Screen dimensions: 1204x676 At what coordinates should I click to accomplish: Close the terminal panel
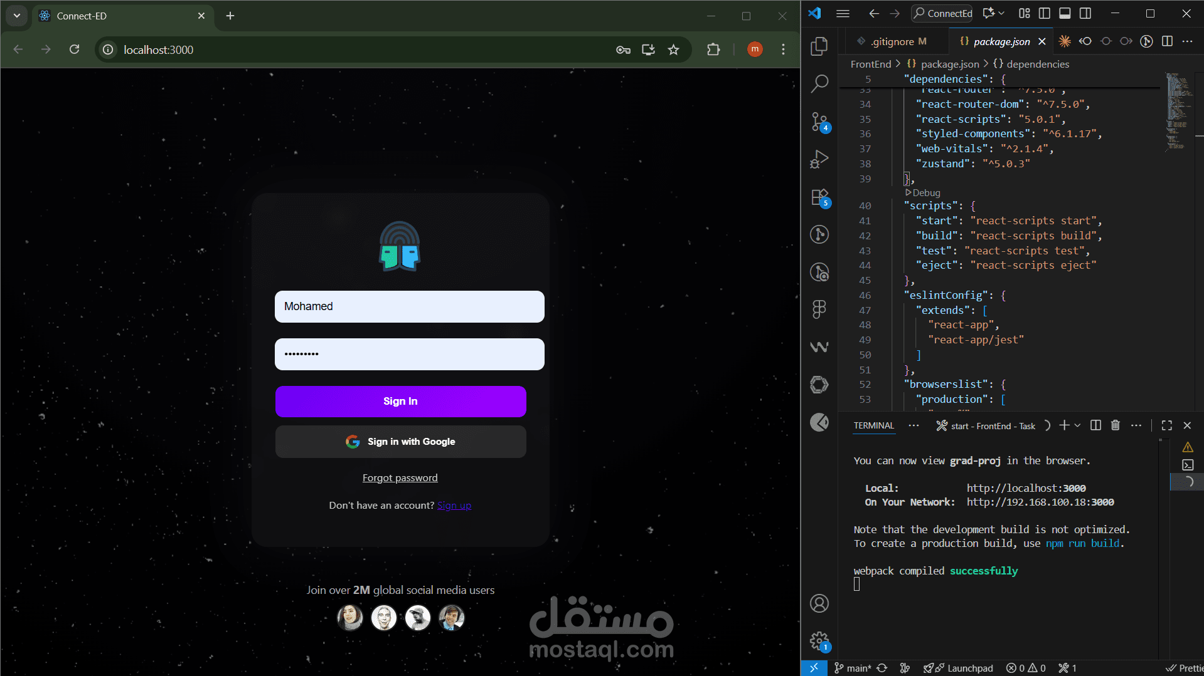(x=1187, y=425)
